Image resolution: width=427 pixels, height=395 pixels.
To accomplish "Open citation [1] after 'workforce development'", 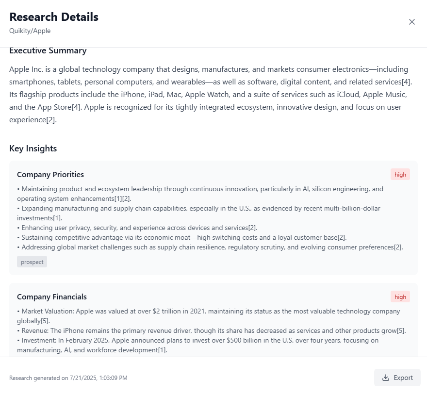I will coord(162,350).
